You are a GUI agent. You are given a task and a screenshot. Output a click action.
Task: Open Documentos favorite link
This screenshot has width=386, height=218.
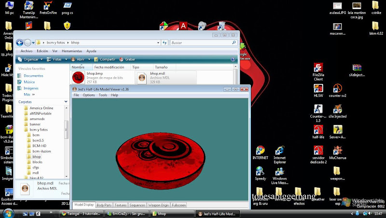coord(30,76)
